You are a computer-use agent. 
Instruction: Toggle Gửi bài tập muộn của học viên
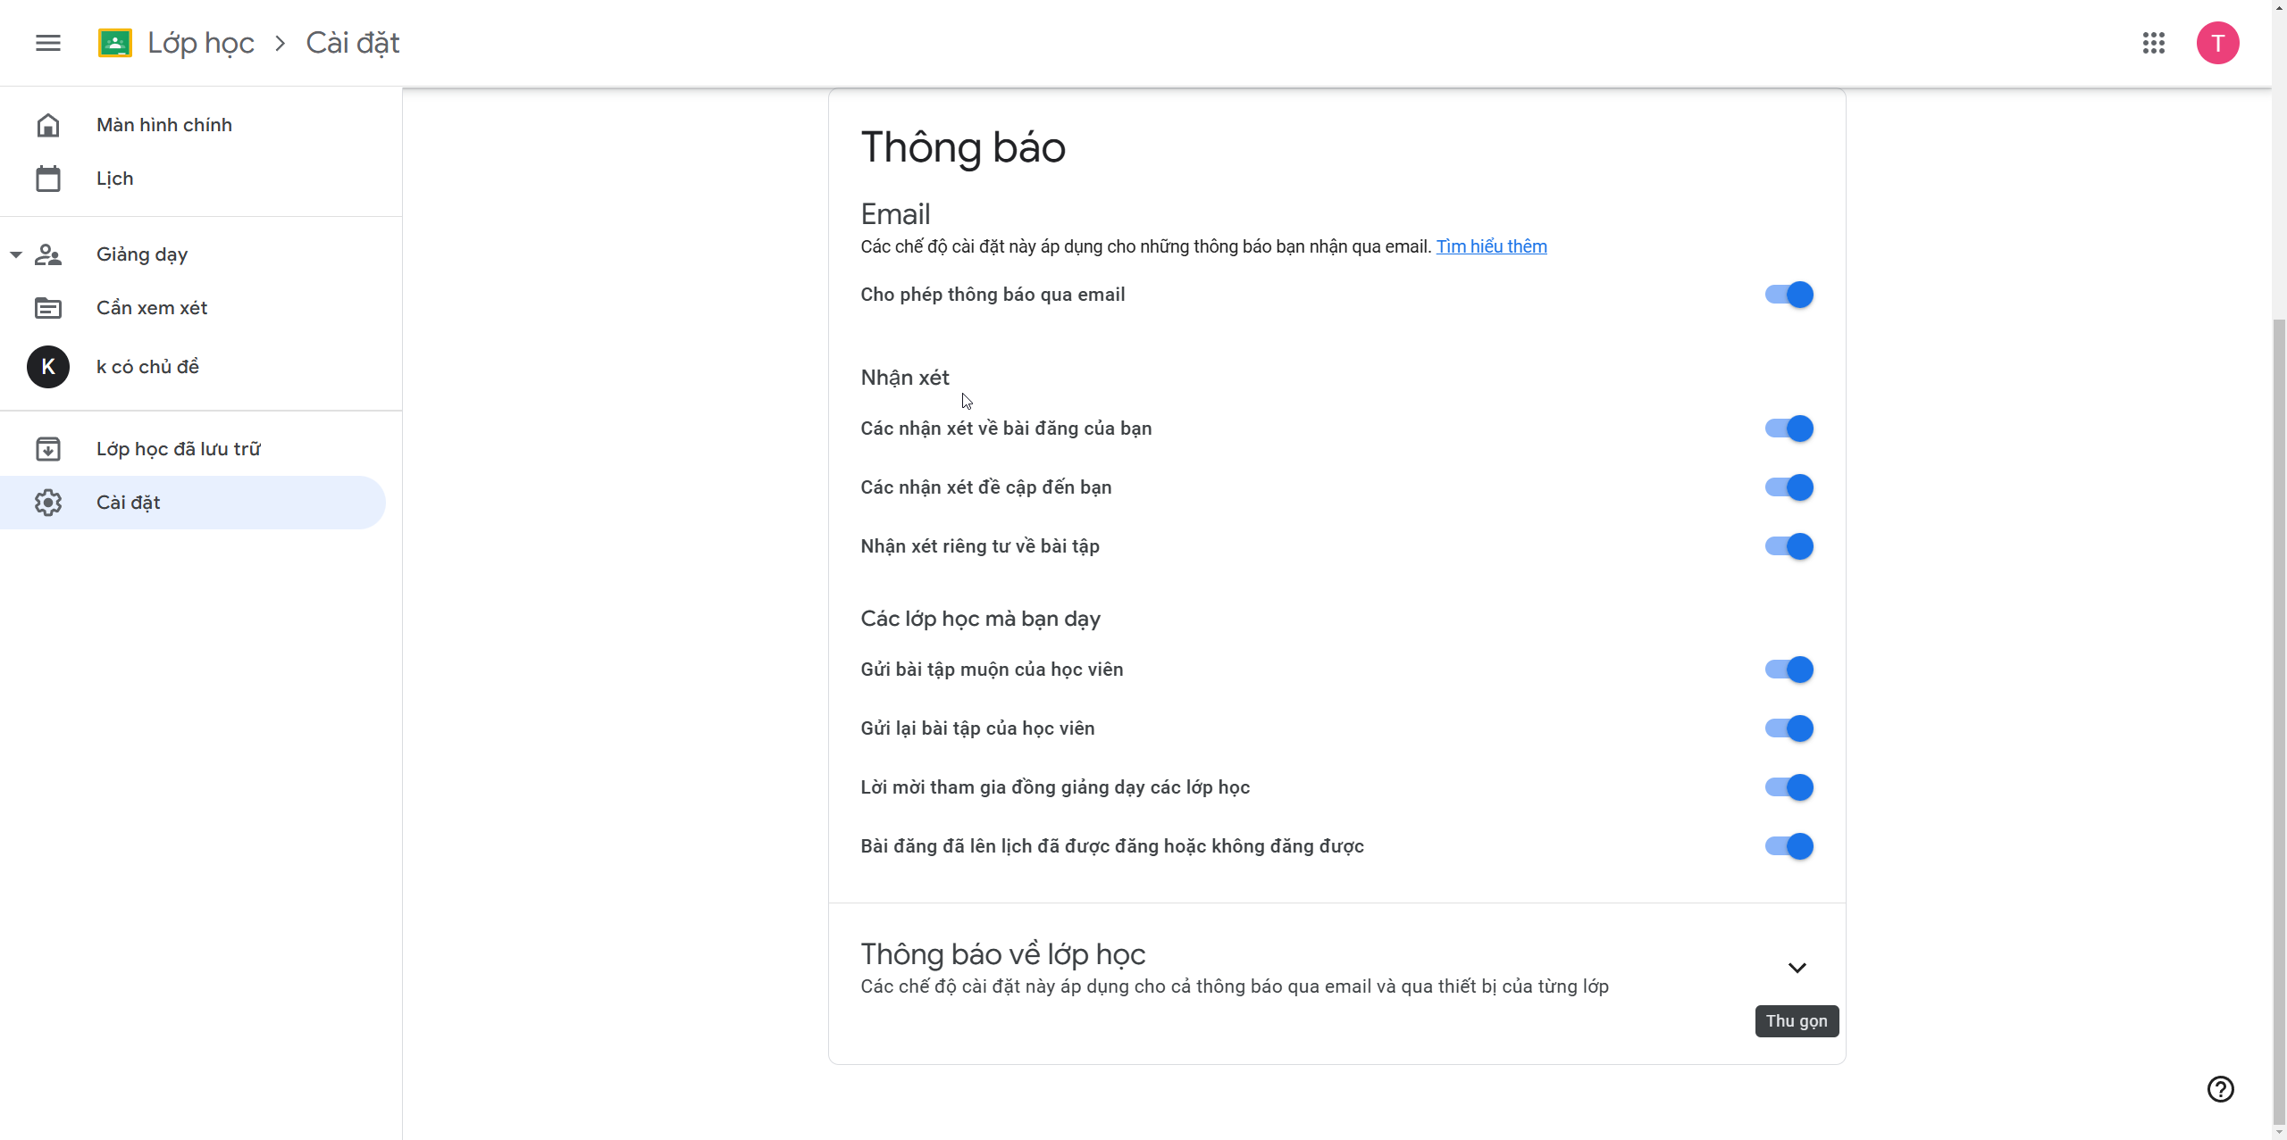[1789, 670]
